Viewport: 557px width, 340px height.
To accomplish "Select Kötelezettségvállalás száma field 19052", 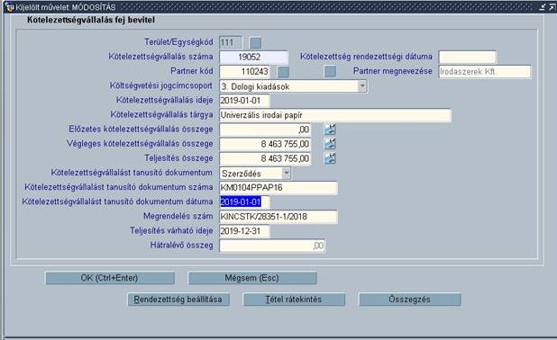I will tap(253, 57).
